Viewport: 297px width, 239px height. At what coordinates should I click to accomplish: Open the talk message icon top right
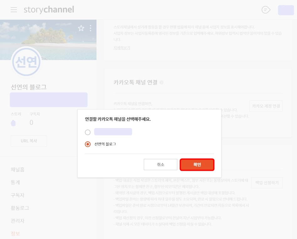click(266, 10)
